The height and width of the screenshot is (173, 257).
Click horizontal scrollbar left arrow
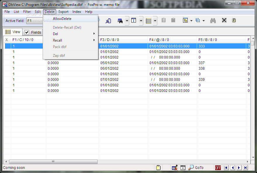pyautogui.click(x=6, y=162)
